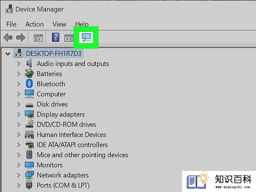
Task: Open the Action menu
Action: click(34, 24)
